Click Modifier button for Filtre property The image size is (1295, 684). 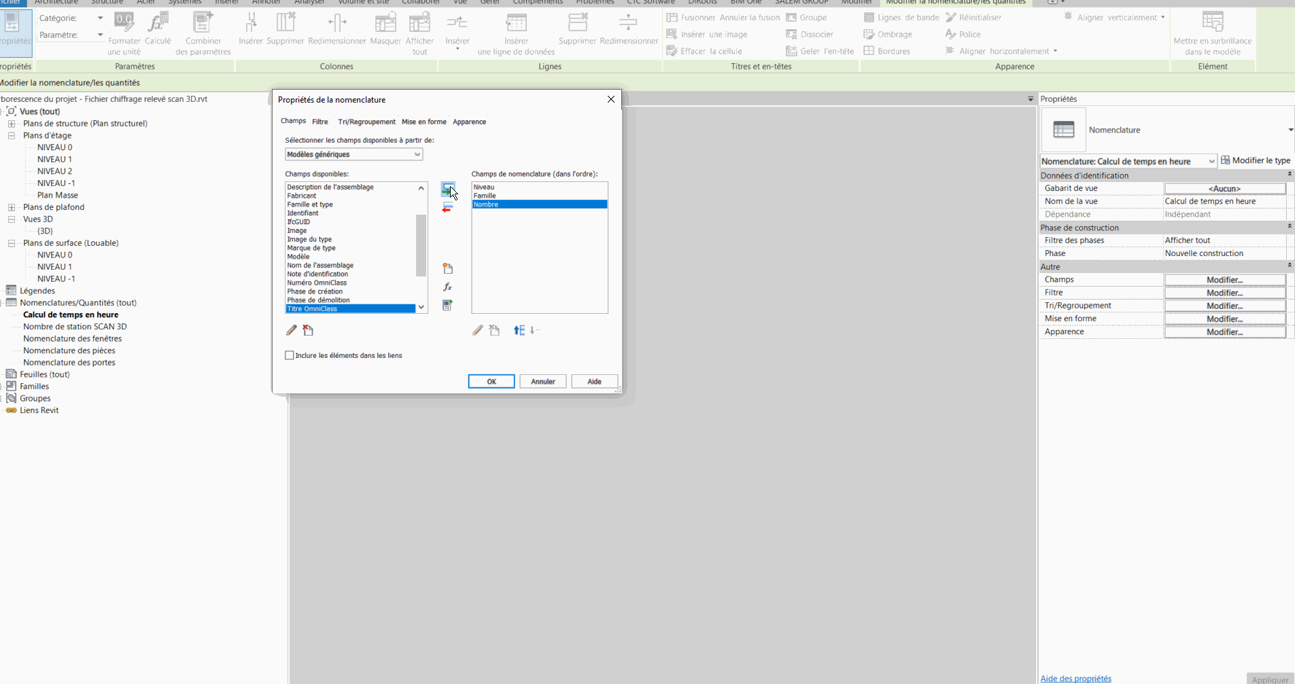pyautogui.click(x=1224, y=293)
